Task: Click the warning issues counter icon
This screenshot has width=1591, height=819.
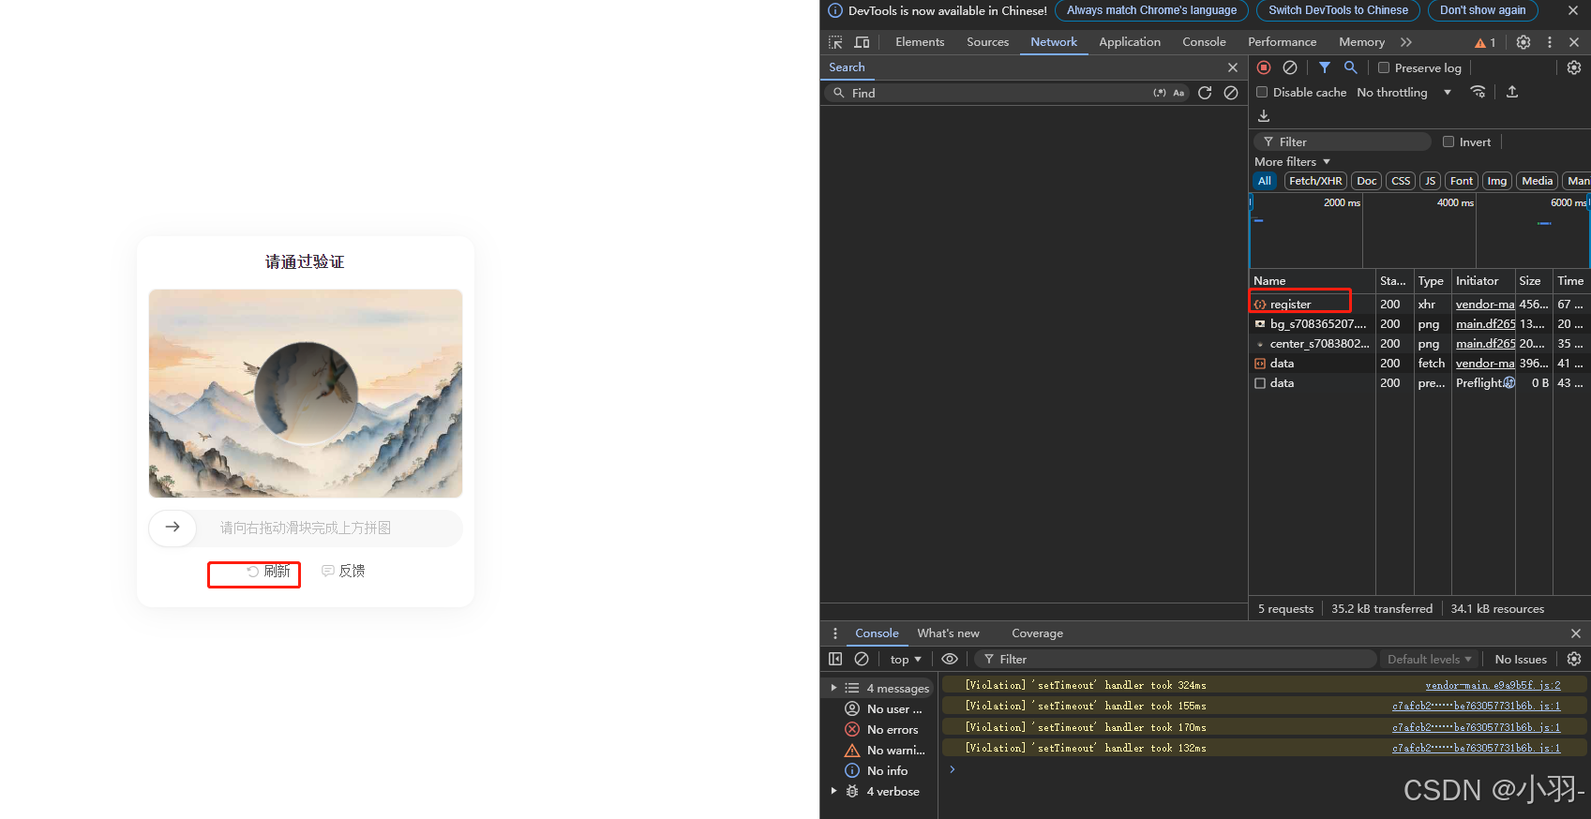Action: (1485, 42)
